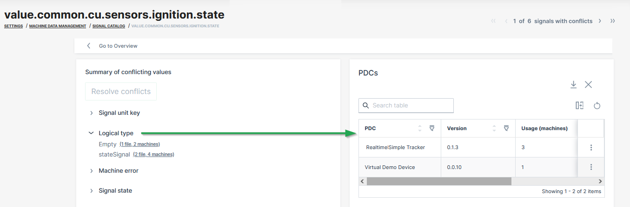The width and height of the screenshot is (630, 207).
Task: Open row actions for Realtime|Simple Tracker
Action: coord(591,147)
